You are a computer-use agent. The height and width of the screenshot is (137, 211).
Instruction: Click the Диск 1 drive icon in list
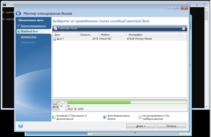pyautogui.click(x=55, y=39)
